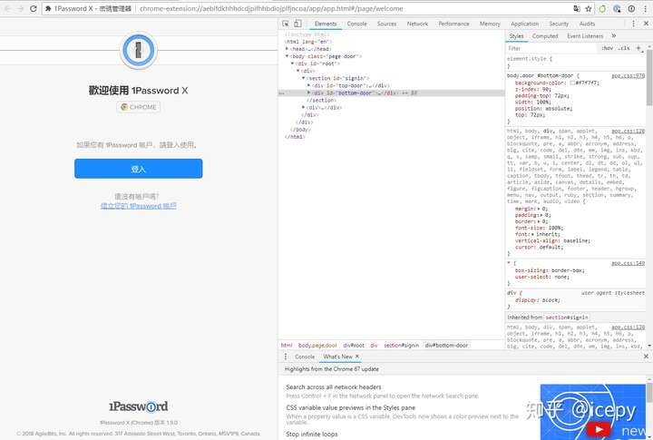The height and width of the screenshot is (440, 653).
Task: Select the Computed sidebar tab
Action: (545, 36)
